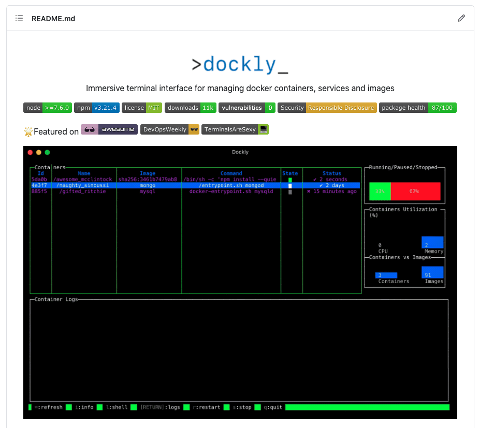Image resolution: width=479 pixels, height=428 pixels.
Task: Open the DevOpsWeekly badge
Action: 170,129
